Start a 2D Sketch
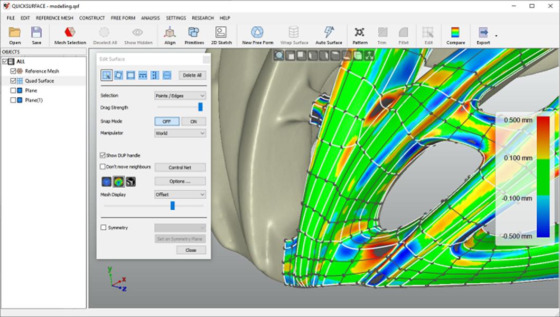The height and width of the screenshot is (317, 560). pyautogui.click(x=221, y=33)
